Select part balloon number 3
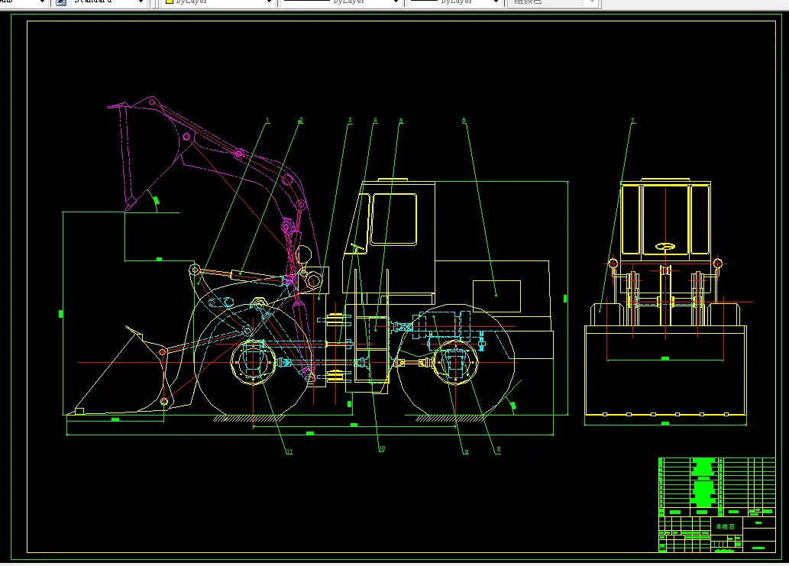This screenshot has width=789, height=566. point(350,121)
